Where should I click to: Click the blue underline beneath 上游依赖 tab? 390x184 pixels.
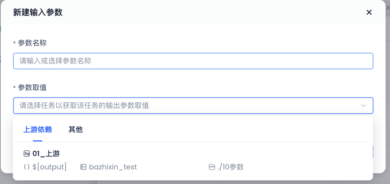point(37,141)
